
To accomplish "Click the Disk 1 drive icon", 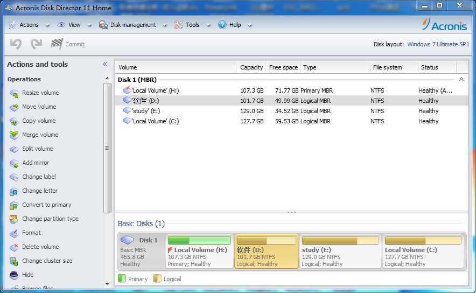I will [x=127, y=240].
